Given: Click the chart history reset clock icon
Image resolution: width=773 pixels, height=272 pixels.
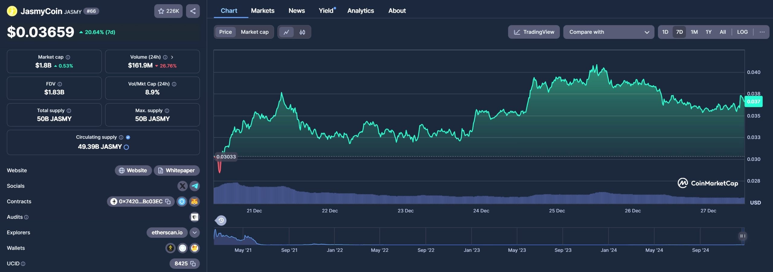Looking at the screenshot, I should [221, 220].
